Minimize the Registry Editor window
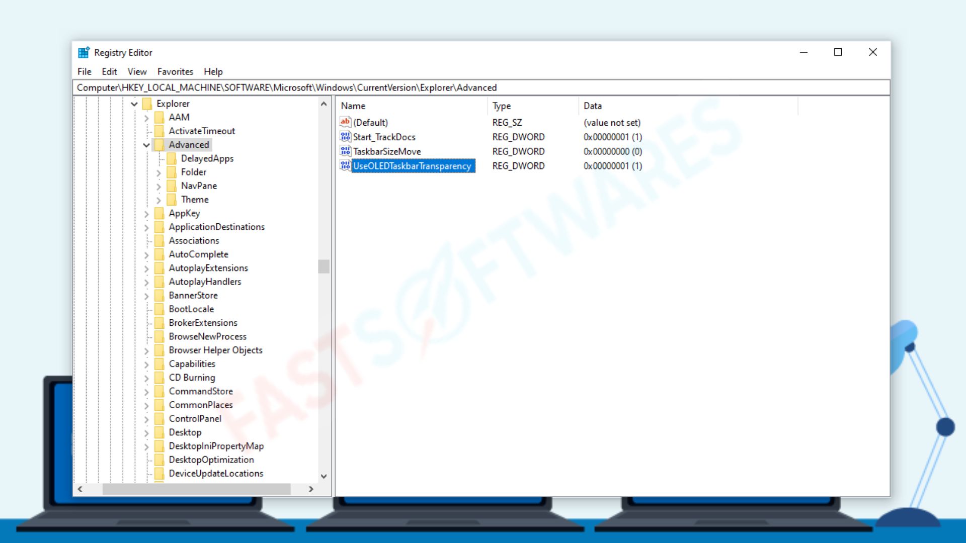Screen dimensions: 966x543 point(803,52)
